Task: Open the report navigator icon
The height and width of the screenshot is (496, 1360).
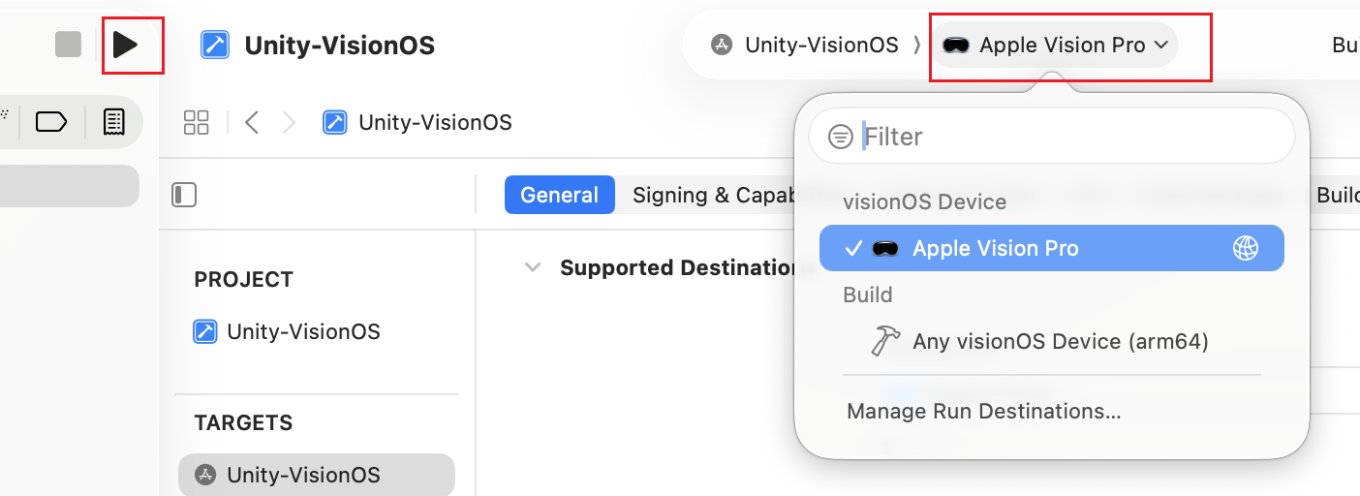Action: [x=113, y=121]
